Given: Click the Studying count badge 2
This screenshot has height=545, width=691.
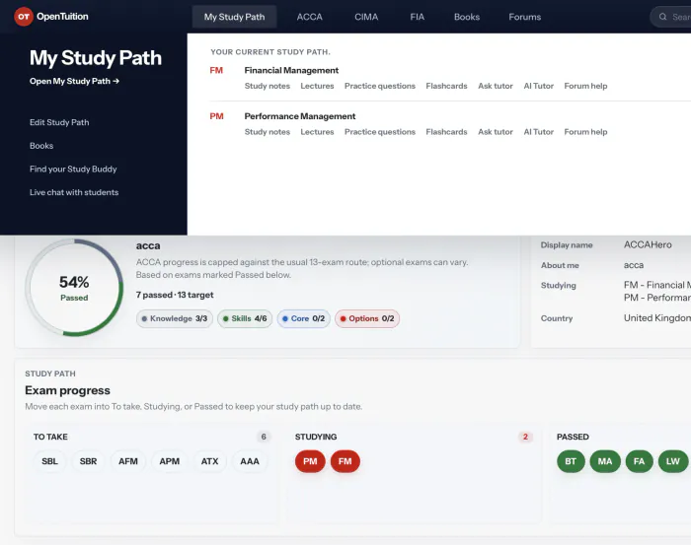Looking at the screenshot, I should (x=525, y=437).
